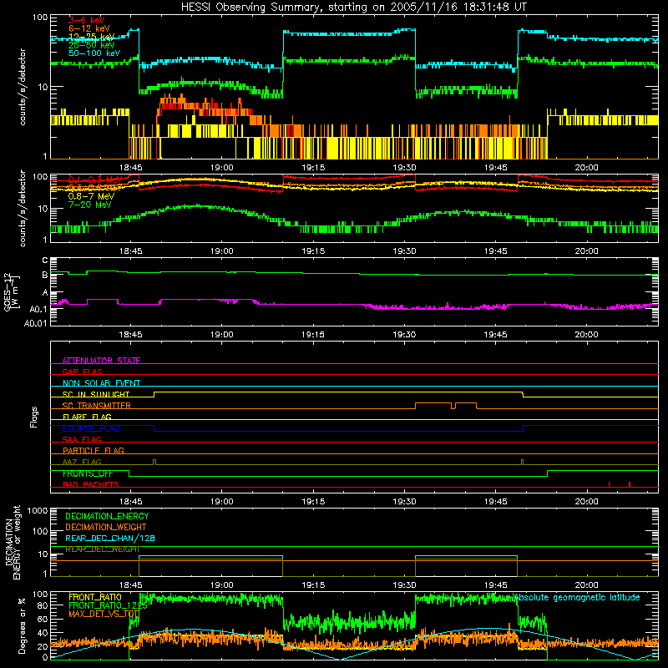This screenshot has height=668, width=668.
Task: Click the yellow FRONT_RATIO legend label
Action: point(95,597)
